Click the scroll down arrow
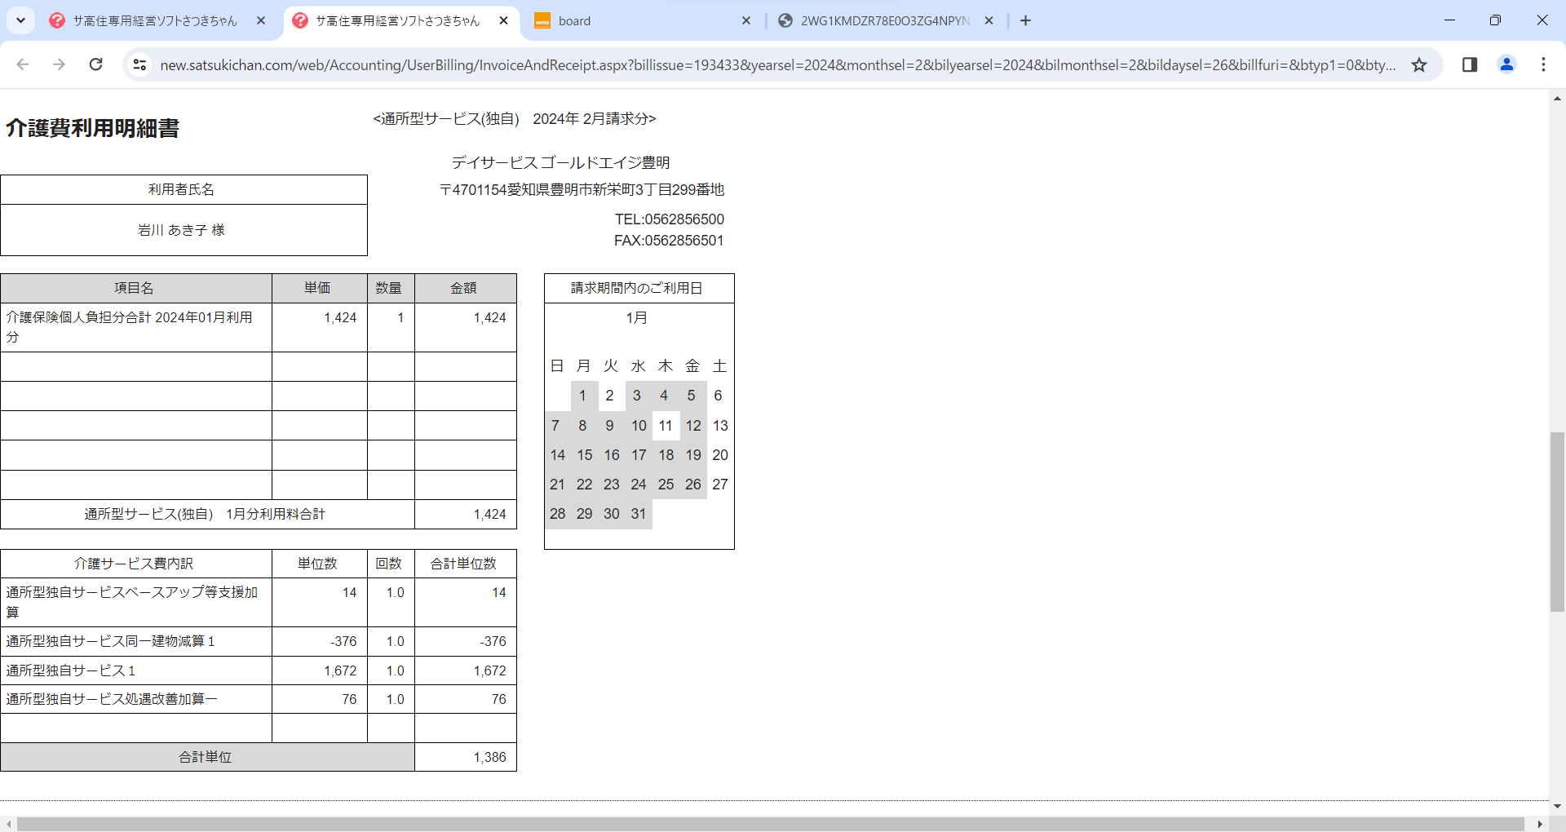Viewport: 1566px width, 832px height. (1557, 806)
